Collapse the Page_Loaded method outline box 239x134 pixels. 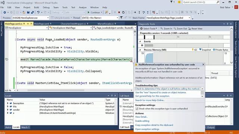tap(16, 40)
